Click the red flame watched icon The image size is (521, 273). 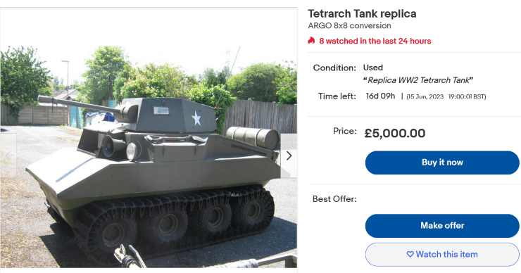311,41
